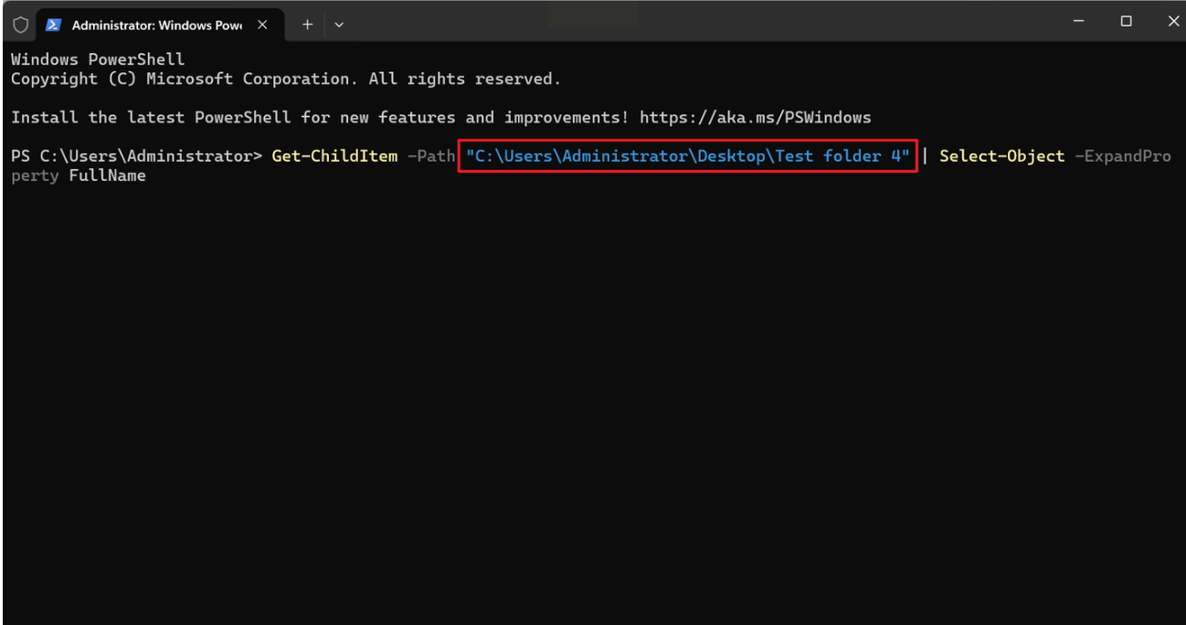Click the highlighted Test folder 4 path string
The height and width of the screenshot is (625, 1186).
[x=687, y=156]
